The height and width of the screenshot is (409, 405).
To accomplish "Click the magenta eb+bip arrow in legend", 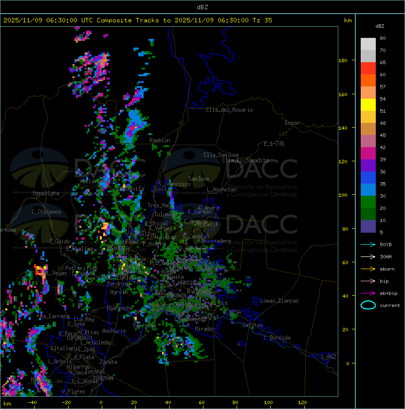I will click(x=368, y=293).
